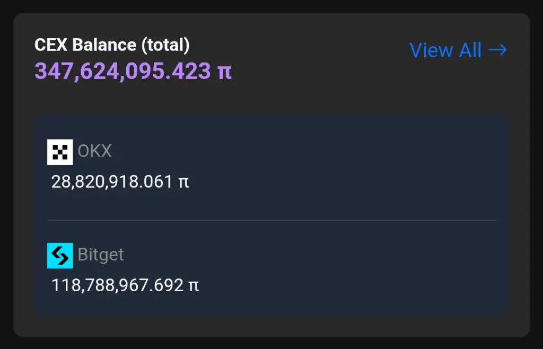Image resolution: width=543 pixels, height=349 pixels.
Task: Click the Bitget balance 118,788,967.692 amount
Action: (117, 286)
